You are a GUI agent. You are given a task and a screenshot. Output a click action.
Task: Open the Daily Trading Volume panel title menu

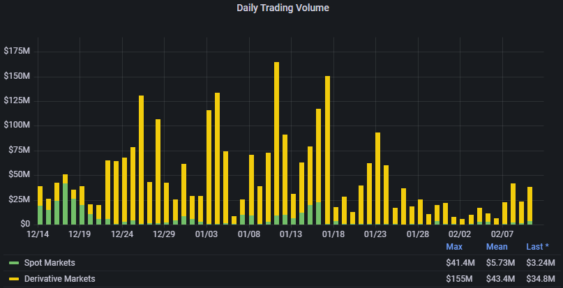282,8
